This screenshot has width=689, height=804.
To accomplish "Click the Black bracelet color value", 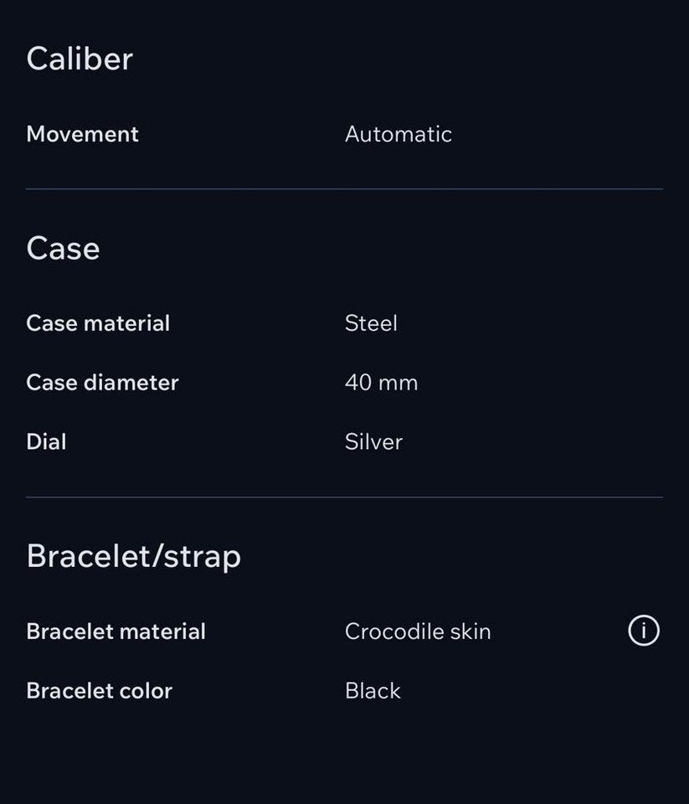I will (x=373, y=691).
